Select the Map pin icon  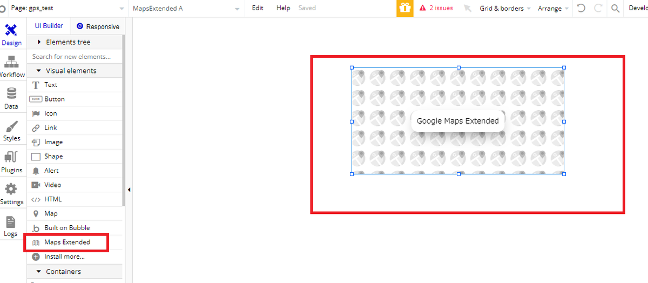coord(36,214)
